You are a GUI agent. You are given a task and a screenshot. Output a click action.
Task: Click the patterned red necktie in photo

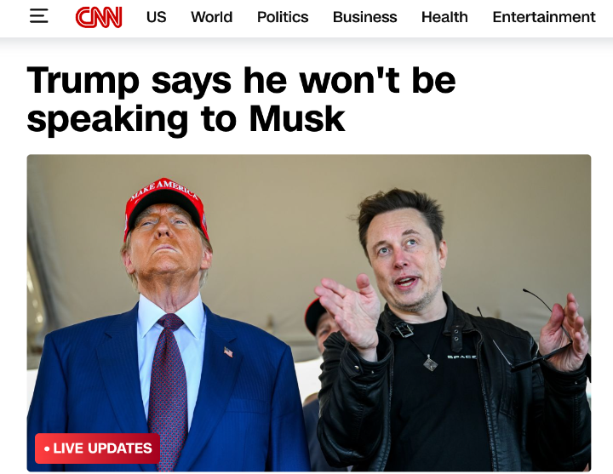coord(167,391)
